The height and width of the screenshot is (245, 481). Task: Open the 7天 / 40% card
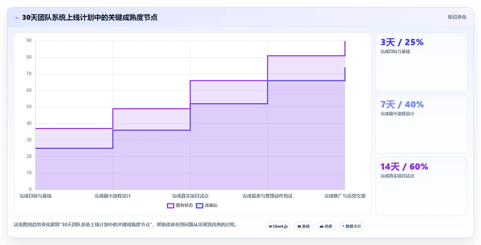(x=421, y=124)
